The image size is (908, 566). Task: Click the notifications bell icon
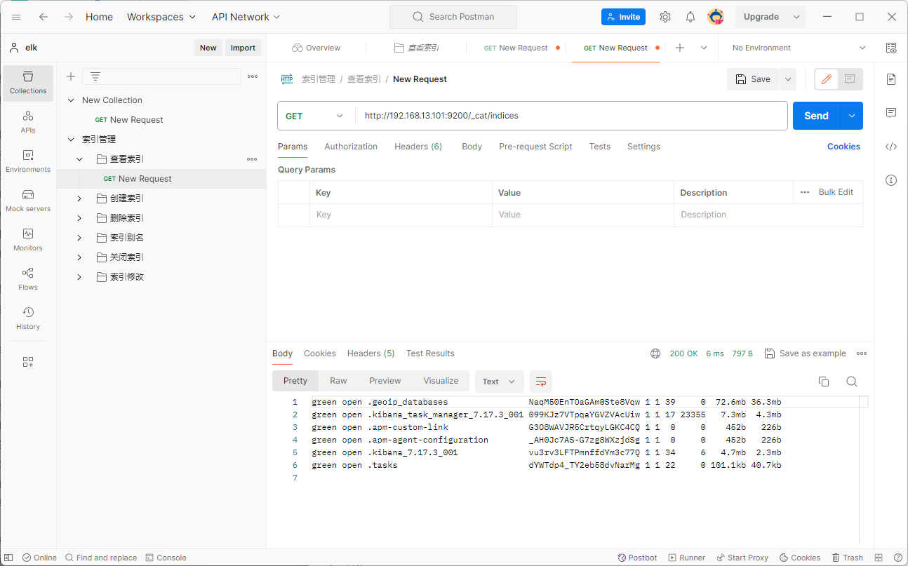point(690,17)
